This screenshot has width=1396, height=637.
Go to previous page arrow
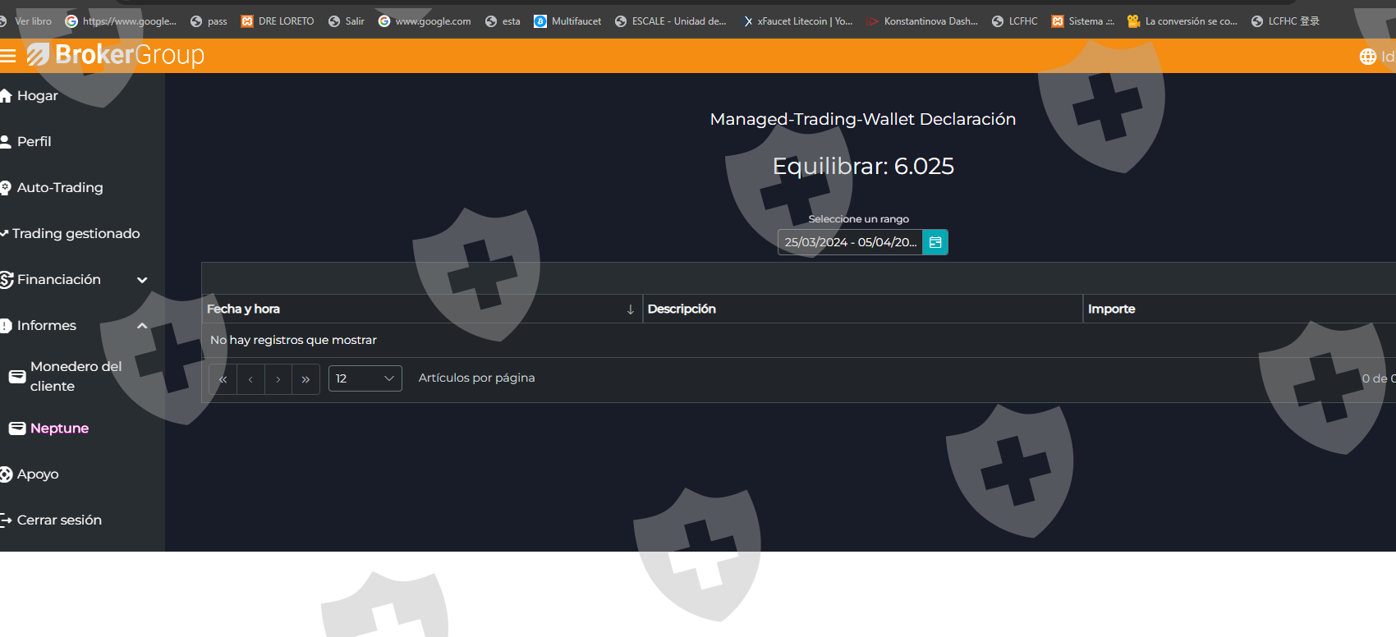pos(250,379)
